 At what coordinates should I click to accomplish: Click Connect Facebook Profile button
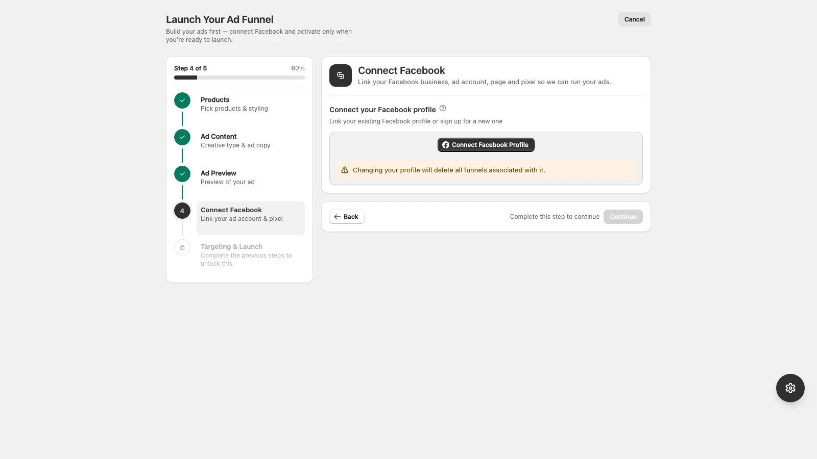coord(486,145)
